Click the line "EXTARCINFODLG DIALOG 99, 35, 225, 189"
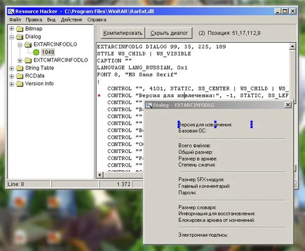This screenshot has width=305, height=251. pyautogui.click(x=162, y=47)
